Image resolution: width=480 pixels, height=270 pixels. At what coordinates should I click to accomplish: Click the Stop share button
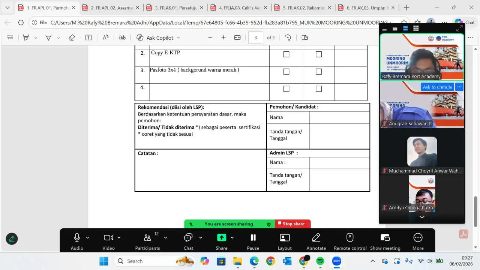click(293, 224)
